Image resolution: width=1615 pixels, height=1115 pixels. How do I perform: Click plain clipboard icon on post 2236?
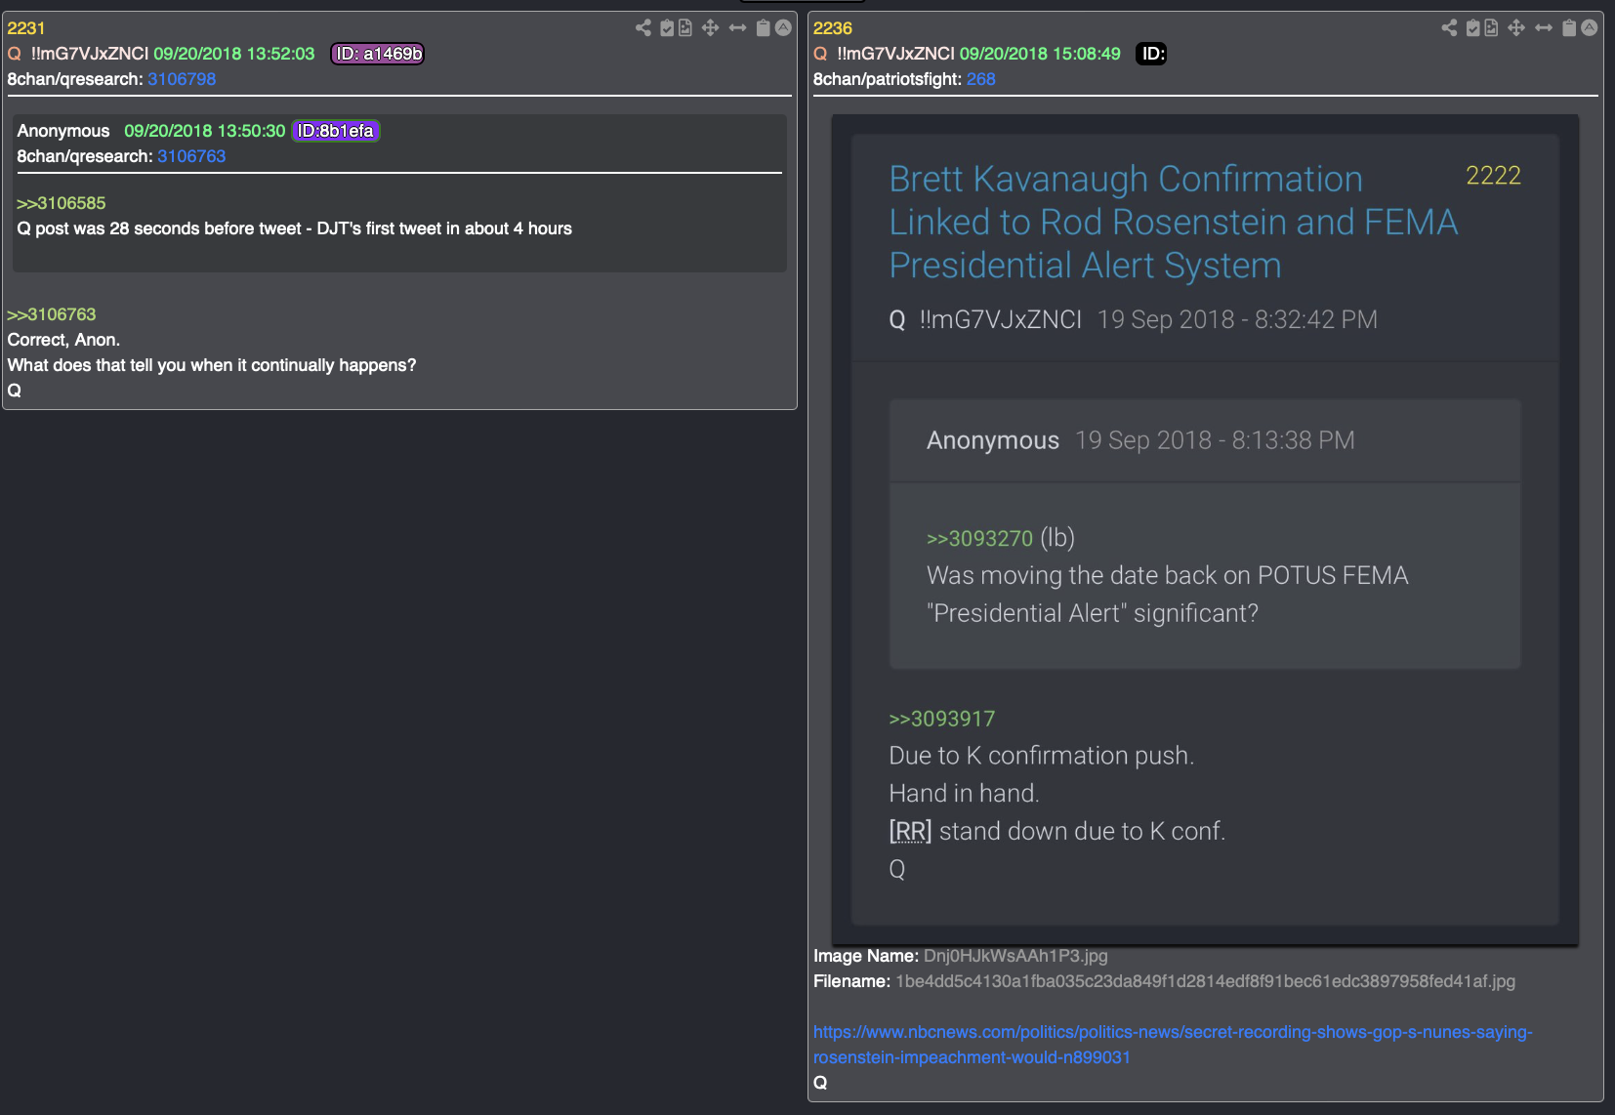pos(1569,28)
